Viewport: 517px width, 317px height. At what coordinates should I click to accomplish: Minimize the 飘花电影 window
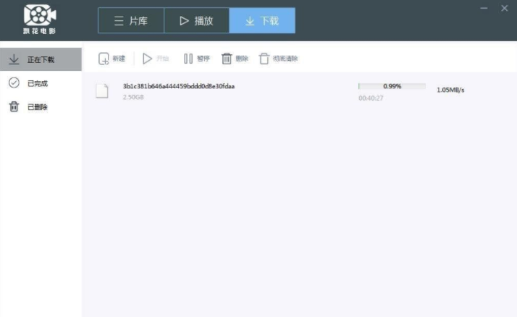tap(484, 8)
